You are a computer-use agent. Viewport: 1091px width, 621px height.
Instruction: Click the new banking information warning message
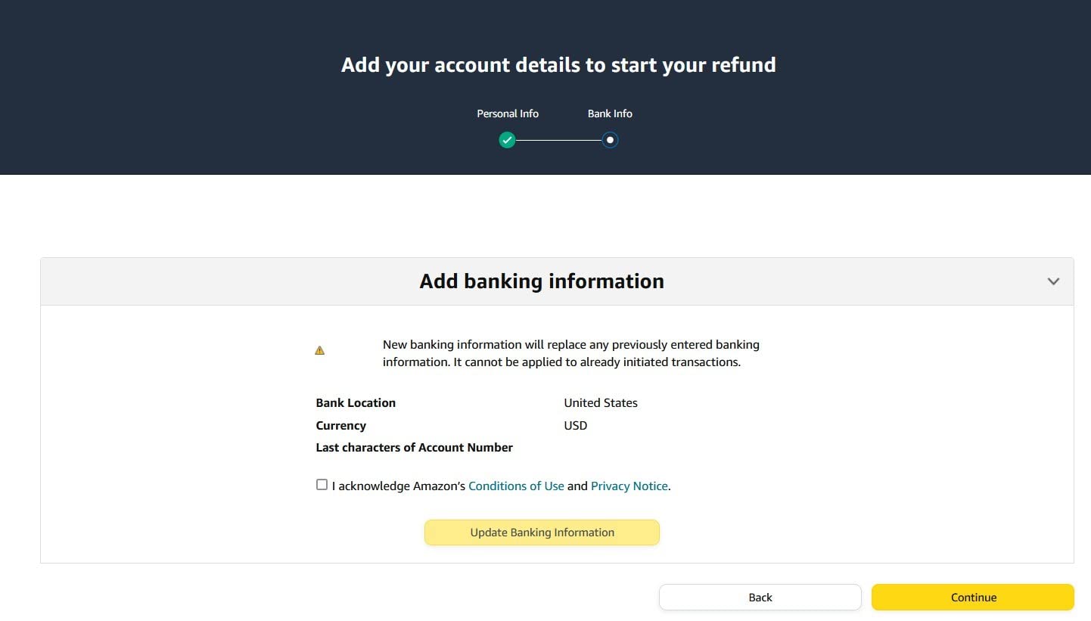(x=570, y=353)
